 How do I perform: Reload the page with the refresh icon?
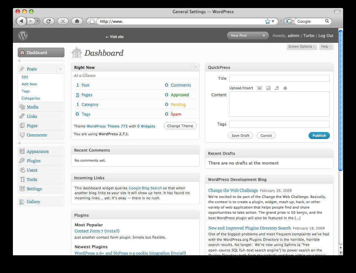point(49,21)
